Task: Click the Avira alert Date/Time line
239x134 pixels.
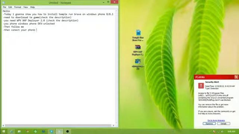Action: (x=220, y=86)
